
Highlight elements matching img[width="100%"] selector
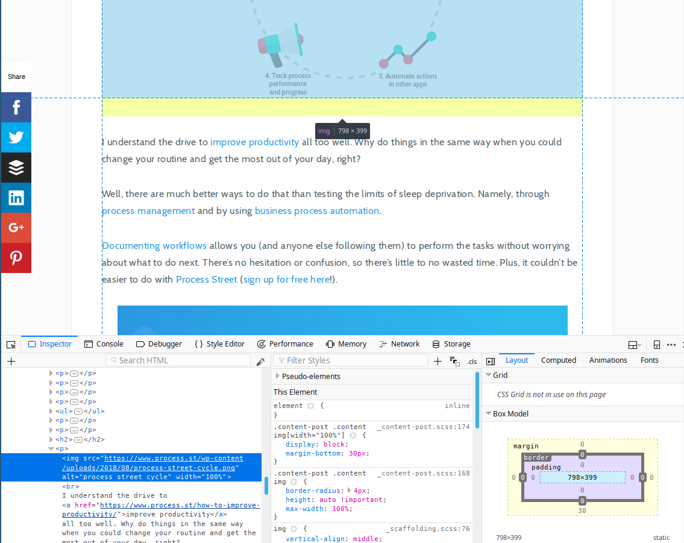[353, 435]
